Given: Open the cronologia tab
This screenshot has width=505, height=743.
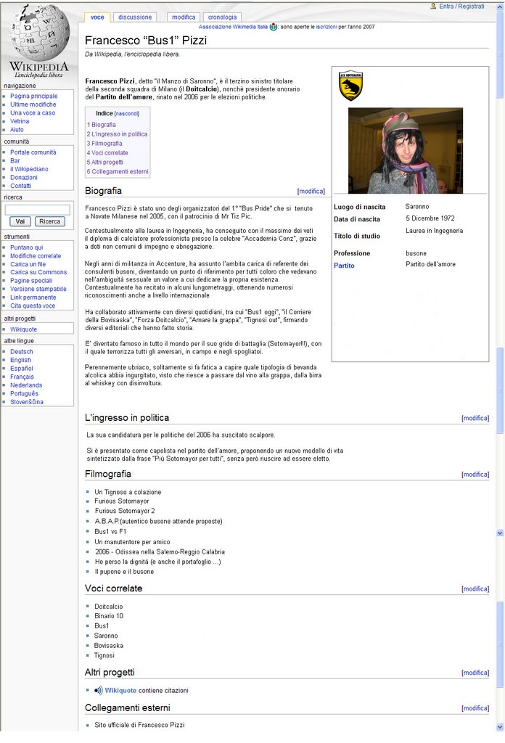Looking at the screenshot, I should [x=222, y=17].
